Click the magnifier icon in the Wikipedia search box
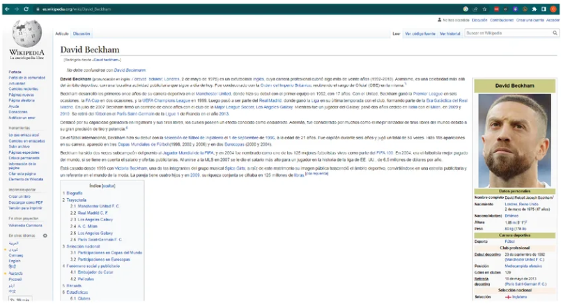 (x=555, y=33)
